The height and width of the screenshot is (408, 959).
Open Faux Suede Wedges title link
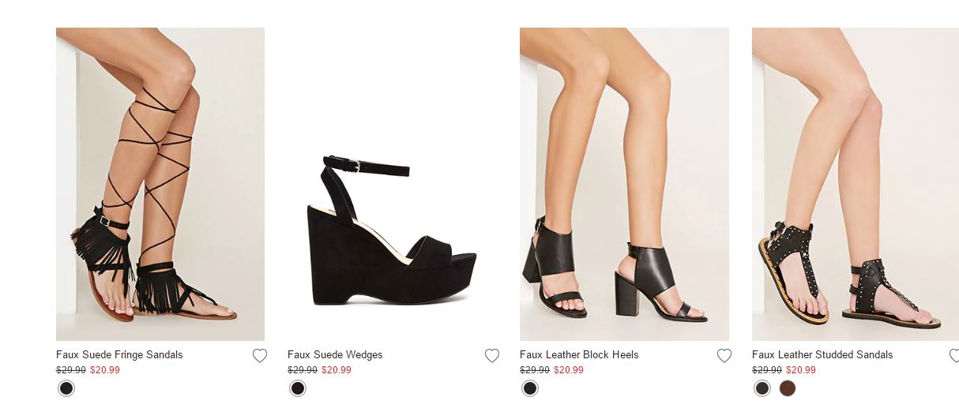click(x=335, y=355)
